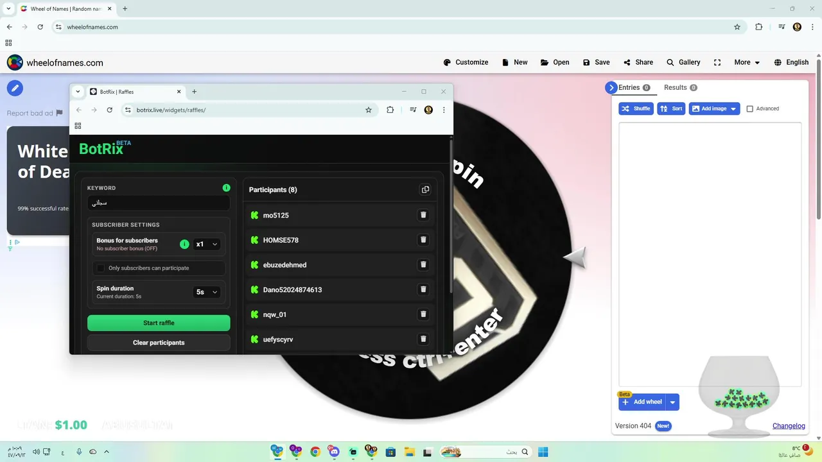Screen dimensions: 822x462
Task: Click the Add wheel button
Action: click(x=642, y=402)
